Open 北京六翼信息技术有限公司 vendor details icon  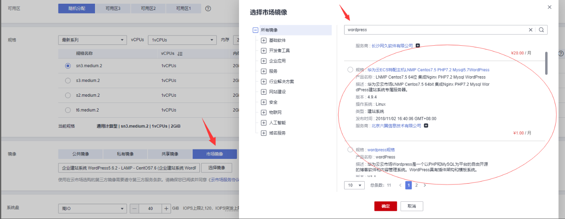pos(426,126)
